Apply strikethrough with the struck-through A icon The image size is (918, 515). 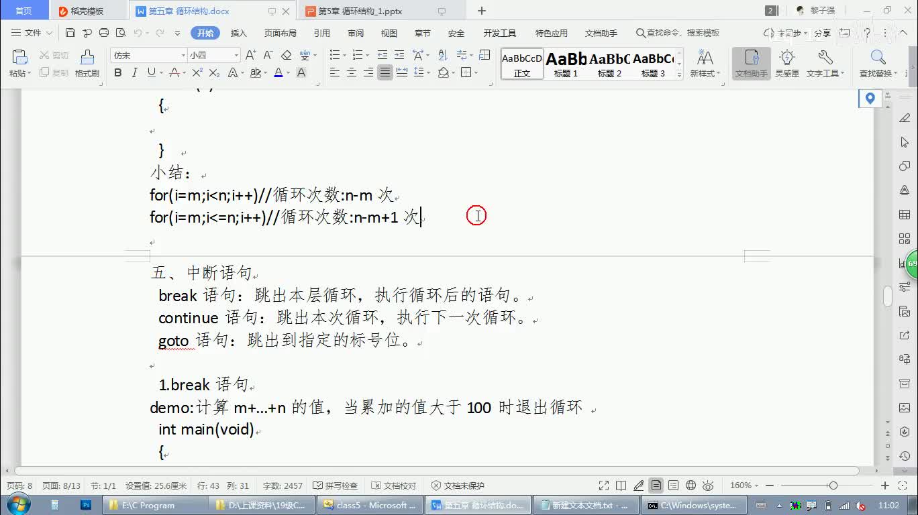pos(174,73)
